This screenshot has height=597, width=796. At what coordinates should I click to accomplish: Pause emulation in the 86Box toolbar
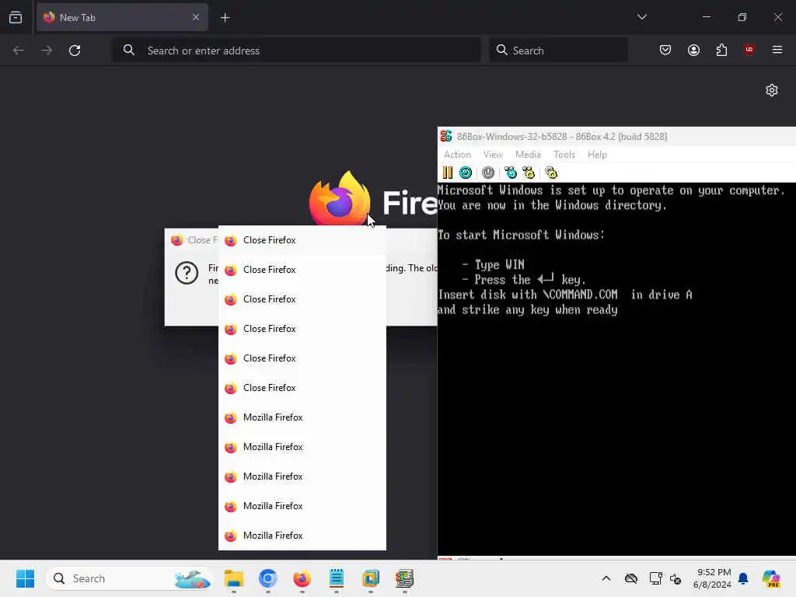[x=447, y=173]
